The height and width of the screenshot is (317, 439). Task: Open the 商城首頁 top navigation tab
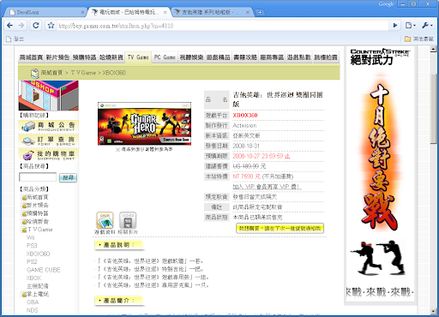(x=31, y=57)
